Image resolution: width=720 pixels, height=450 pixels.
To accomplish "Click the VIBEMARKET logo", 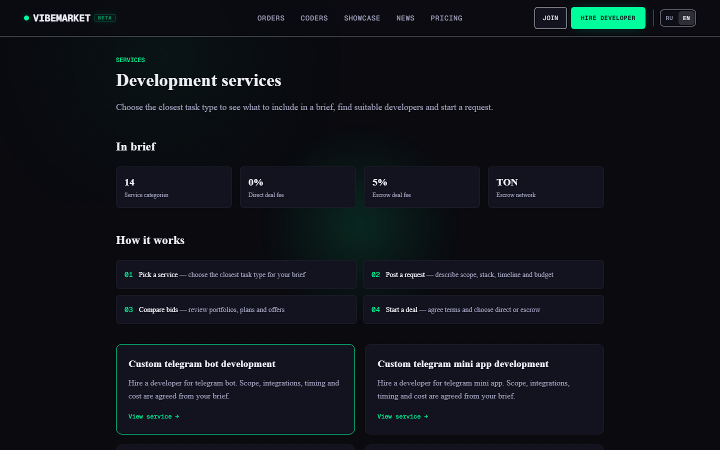I will coord(61,18).
